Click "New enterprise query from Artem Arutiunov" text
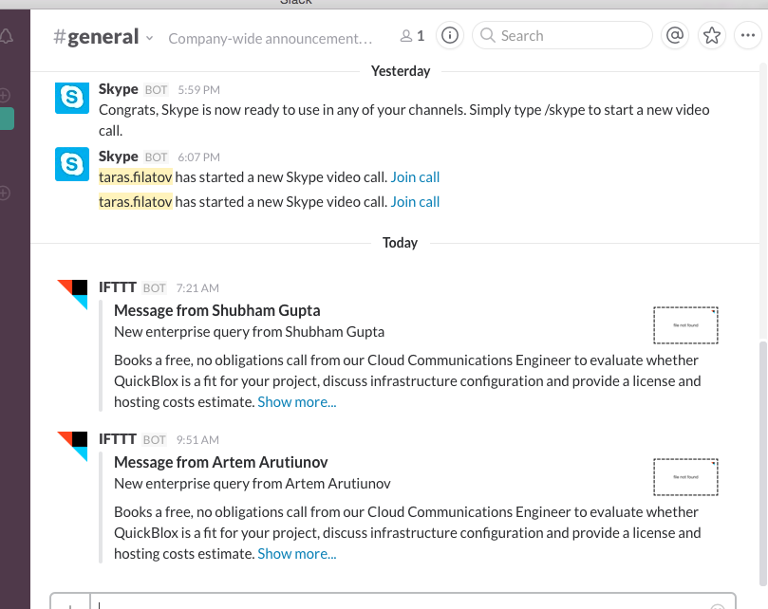768x609 pixels. coord(253,484)
